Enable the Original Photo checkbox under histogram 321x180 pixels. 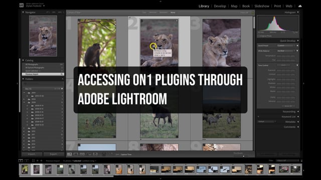(259, 36)
